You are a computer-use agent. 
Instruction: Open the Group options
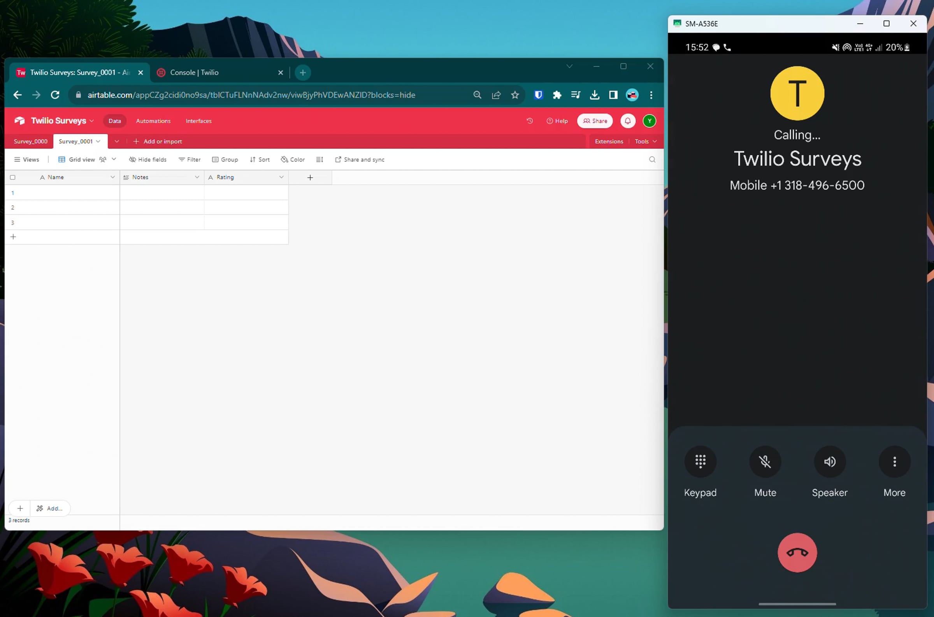coord(225,159)
